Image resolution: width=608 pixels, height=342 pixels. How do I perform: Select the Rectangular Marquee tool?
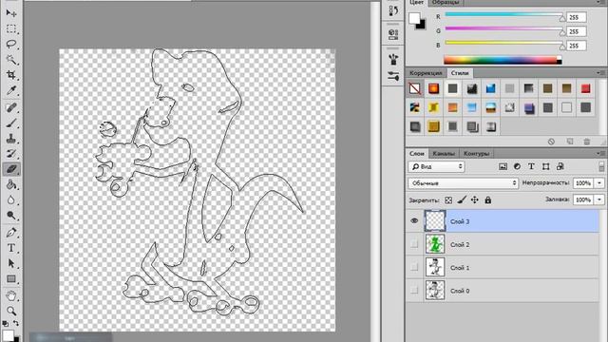coord(10,28)
